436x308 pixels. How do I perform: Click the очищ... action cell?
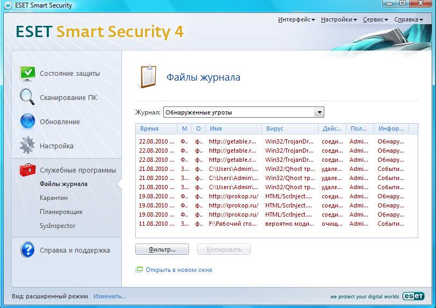point(332,224)
